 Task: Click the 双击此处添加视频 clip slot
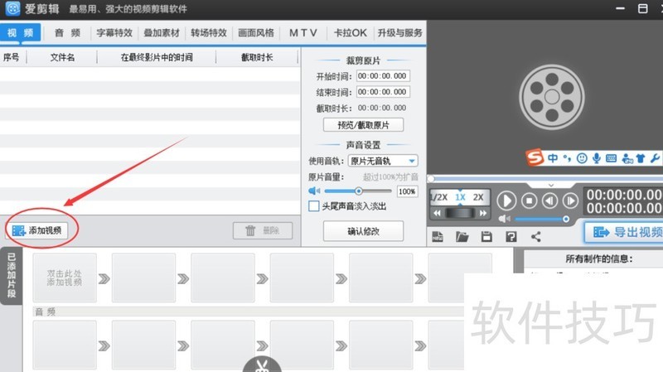pyautogui.click(x=65, y=278)
